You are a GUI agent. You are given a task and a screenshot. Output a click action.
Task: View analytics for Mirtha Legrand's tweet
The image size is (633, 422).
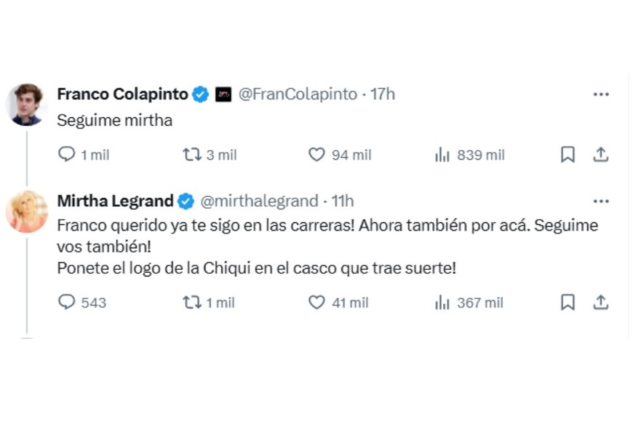[442, 302]
